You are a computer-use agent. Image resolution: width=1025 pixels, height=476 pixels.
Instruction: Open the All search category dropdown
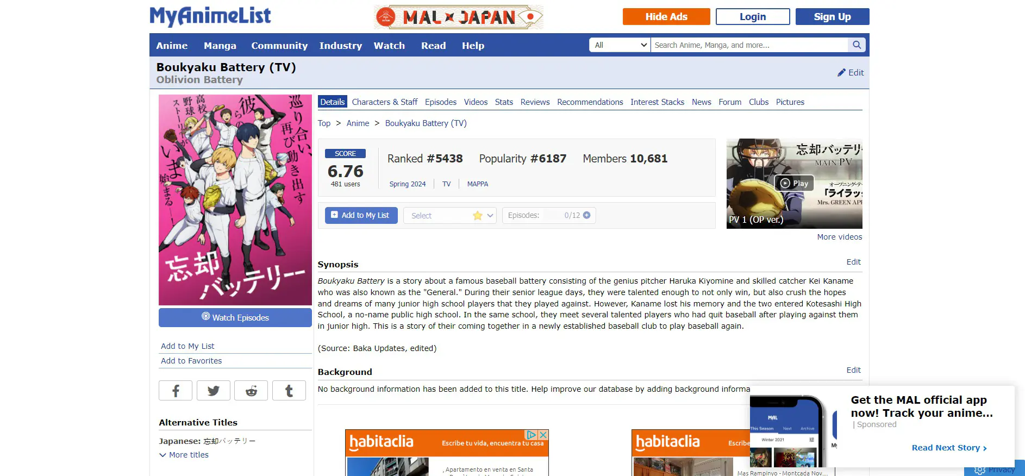coord(620,45)
